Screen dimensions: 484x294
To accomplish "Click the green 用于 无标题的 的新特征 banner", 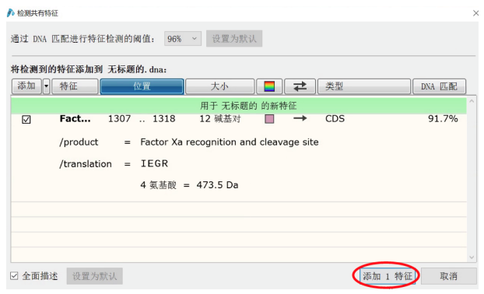I will pyautogui.click(x=239, y=106).
